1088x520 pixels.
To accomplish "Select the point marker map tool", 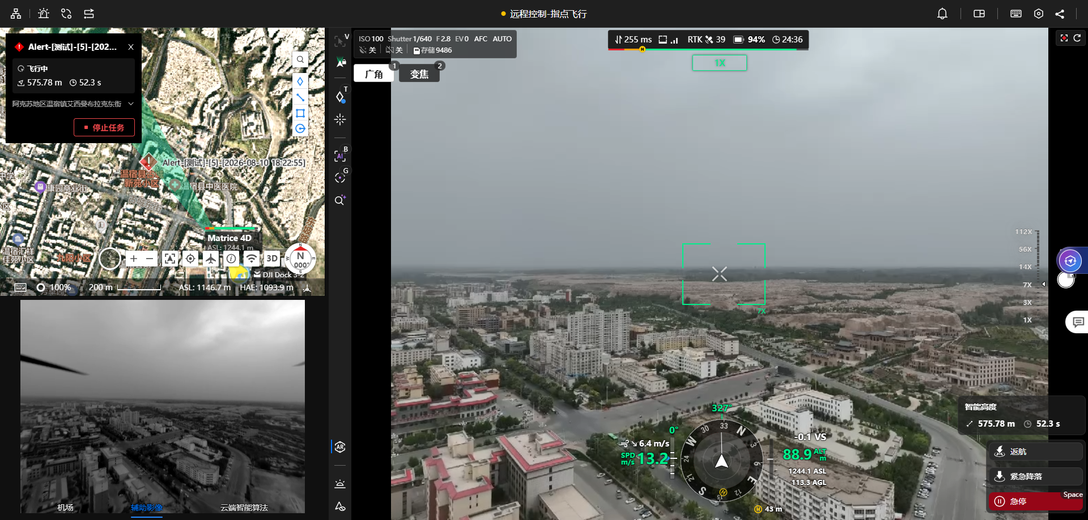I will coord(300,81).
